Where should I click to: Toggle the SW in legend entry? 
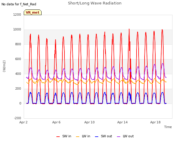tap(64, 136)
